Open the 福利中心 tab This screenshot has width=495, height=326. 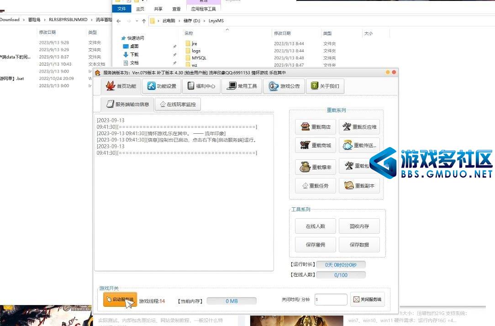pyautogui.click(x=201, y=86)
